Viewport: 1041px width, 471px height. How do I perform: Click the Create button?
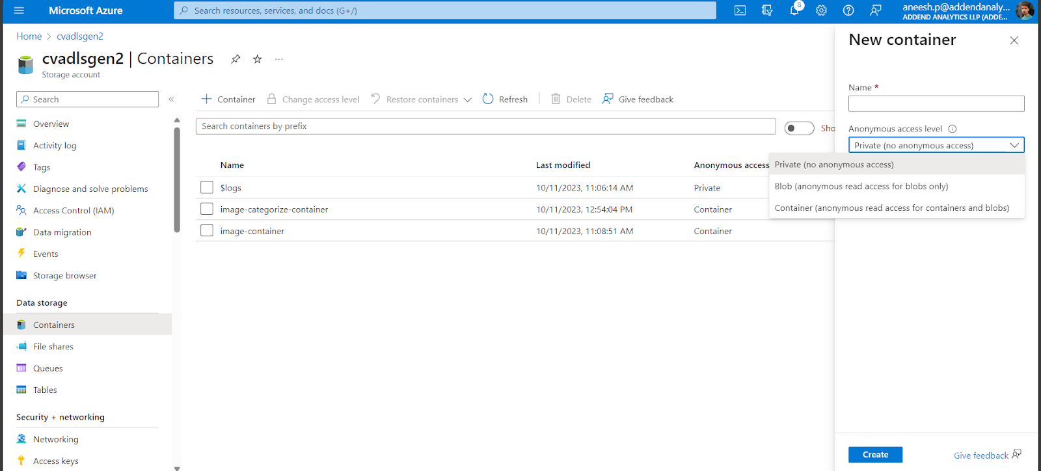tap(875, 455)
